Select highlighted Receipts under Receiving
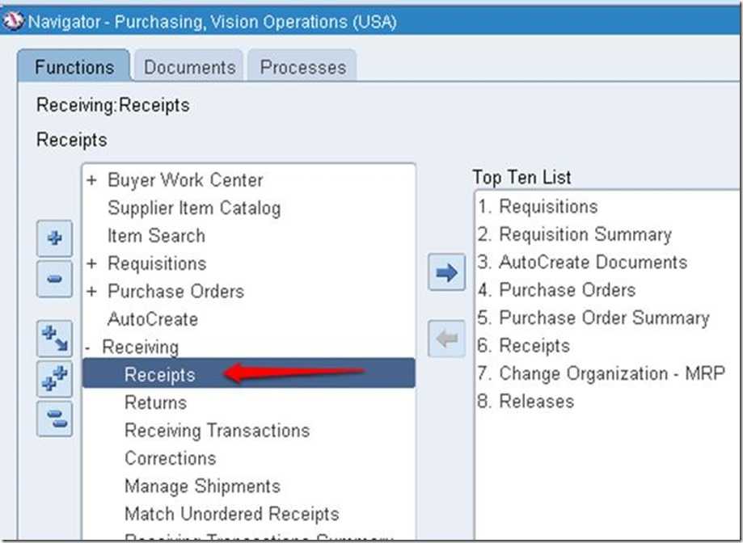743x543 pixels. point(249,373)
